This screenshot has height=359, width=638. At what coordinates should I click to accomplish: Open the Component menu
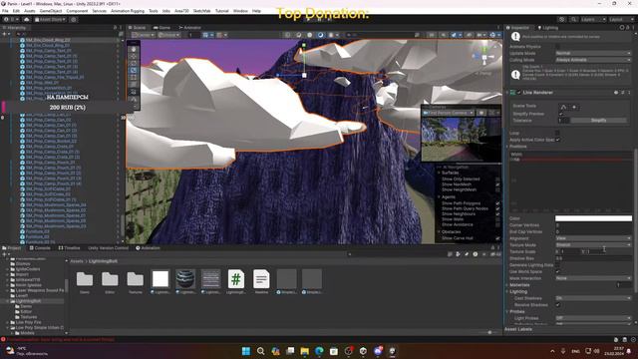point(77,11)
